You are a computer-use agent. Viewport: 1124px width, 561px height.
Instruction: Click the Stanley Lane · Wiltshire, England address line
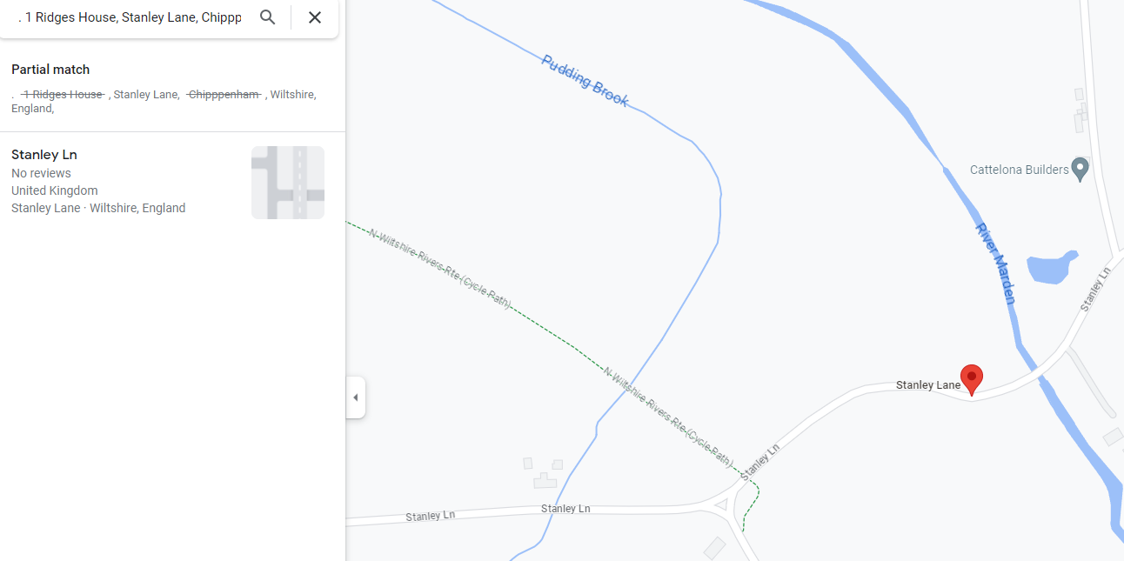tap(98, 208)
